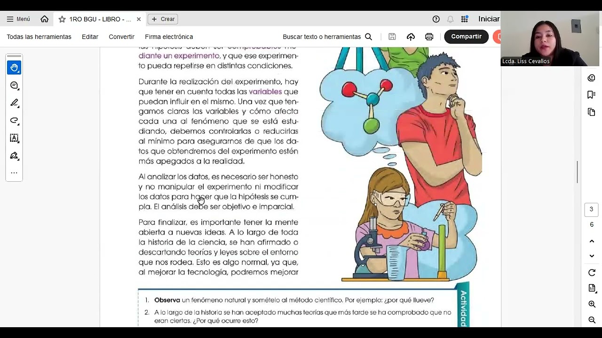This screenshot has height=338, width=602.
Task: Click the word 'Observa' in activity 1
Action: [x=167, y=300]
